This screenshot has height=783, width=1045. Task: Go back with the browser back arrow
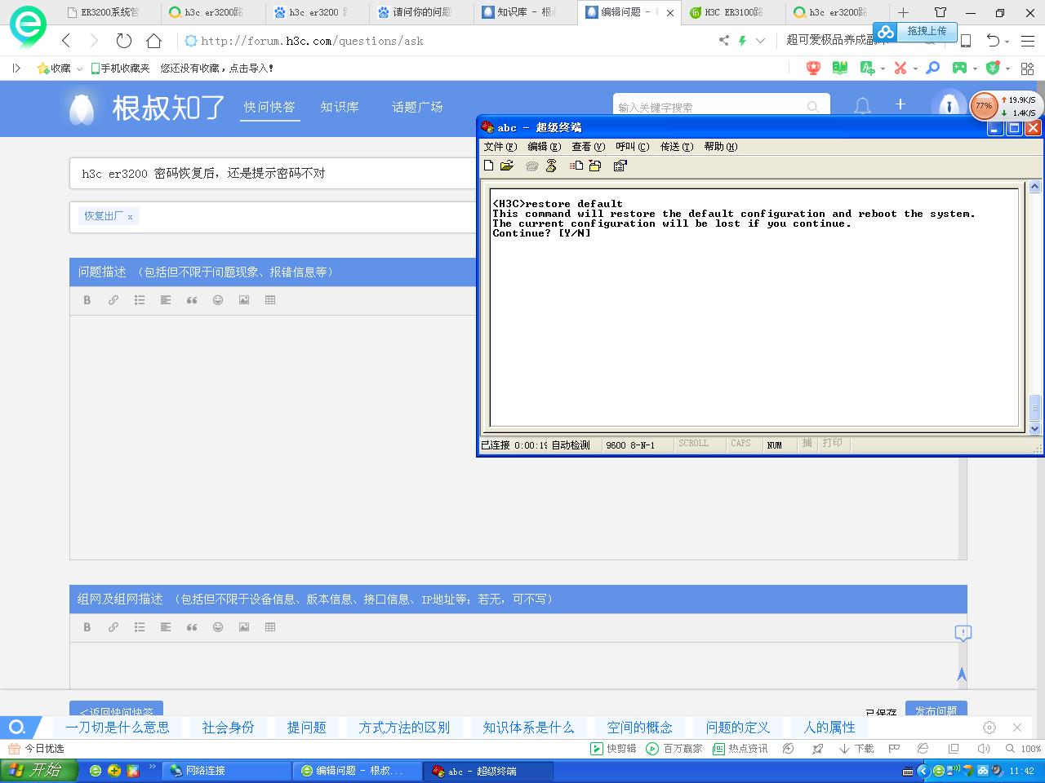pyautogui.click(x=66, y=41)
